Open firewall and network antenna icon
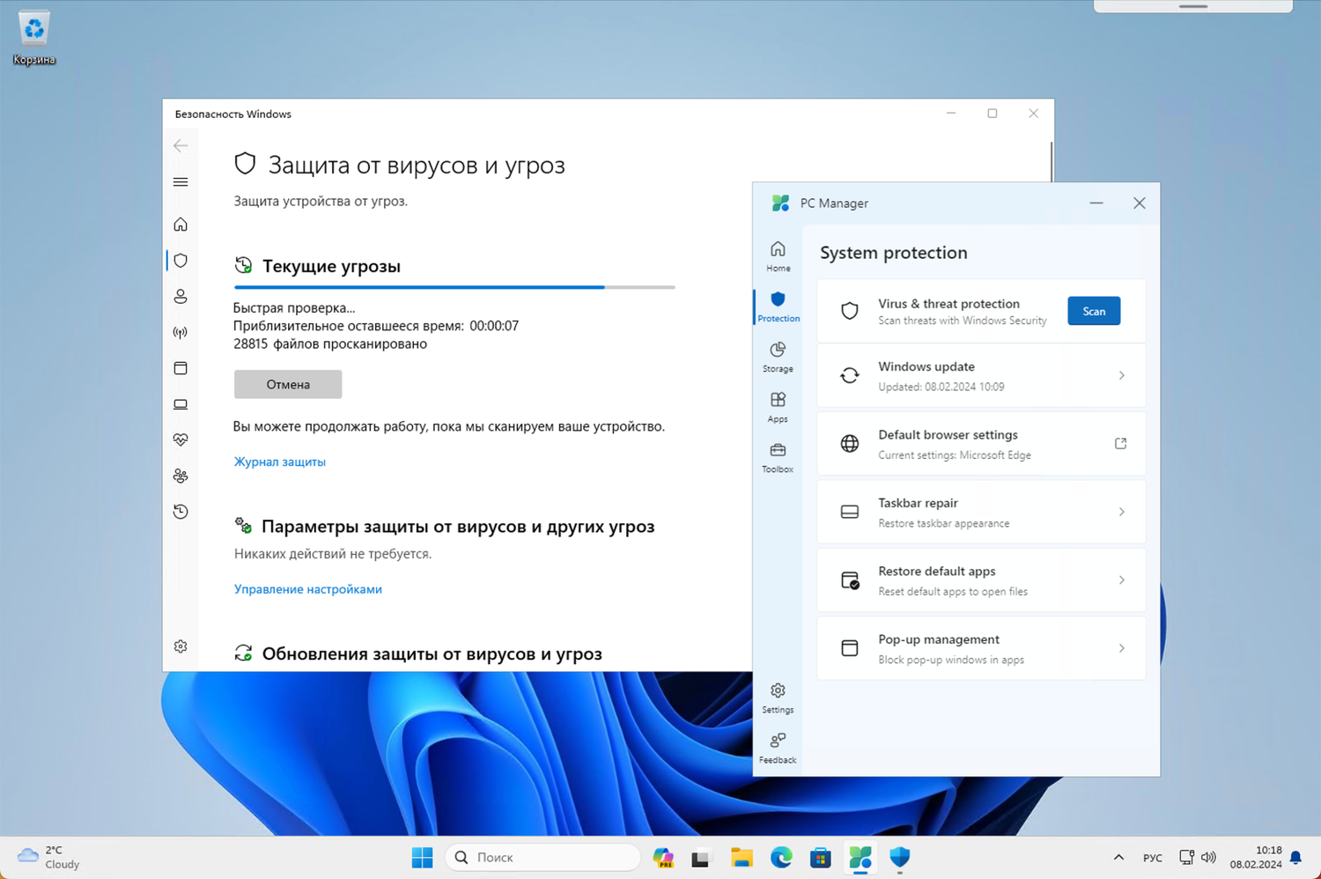Viewport: 1321px width, 879px height. 181,333
